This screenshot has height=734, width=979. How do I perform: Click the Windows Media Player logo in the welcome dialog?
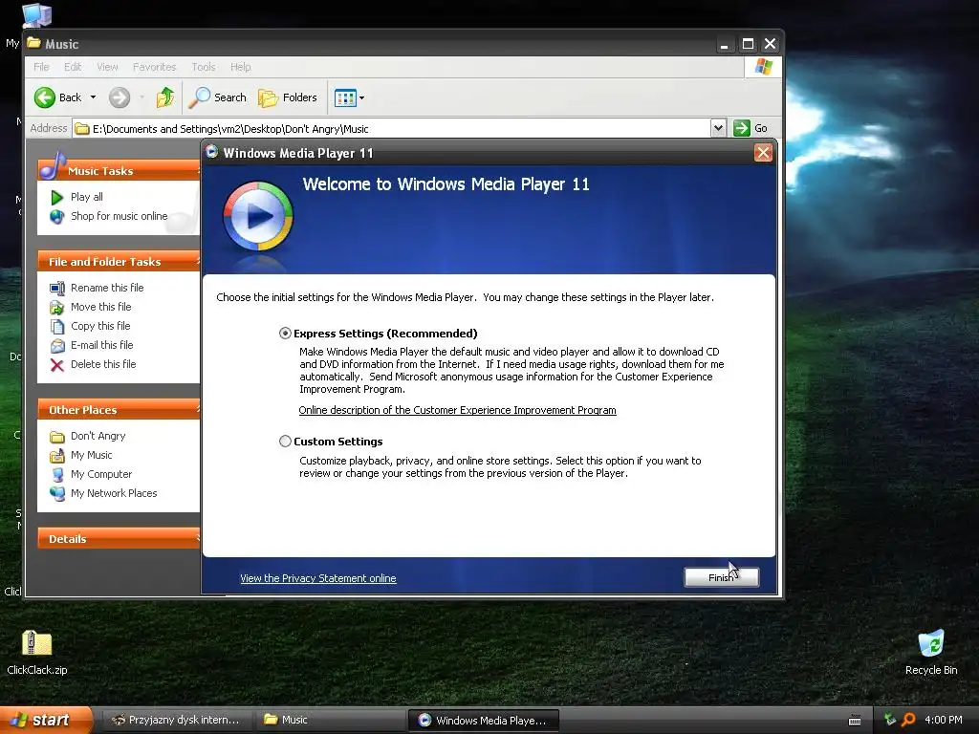pyautogui.click(x=258, y=216)
